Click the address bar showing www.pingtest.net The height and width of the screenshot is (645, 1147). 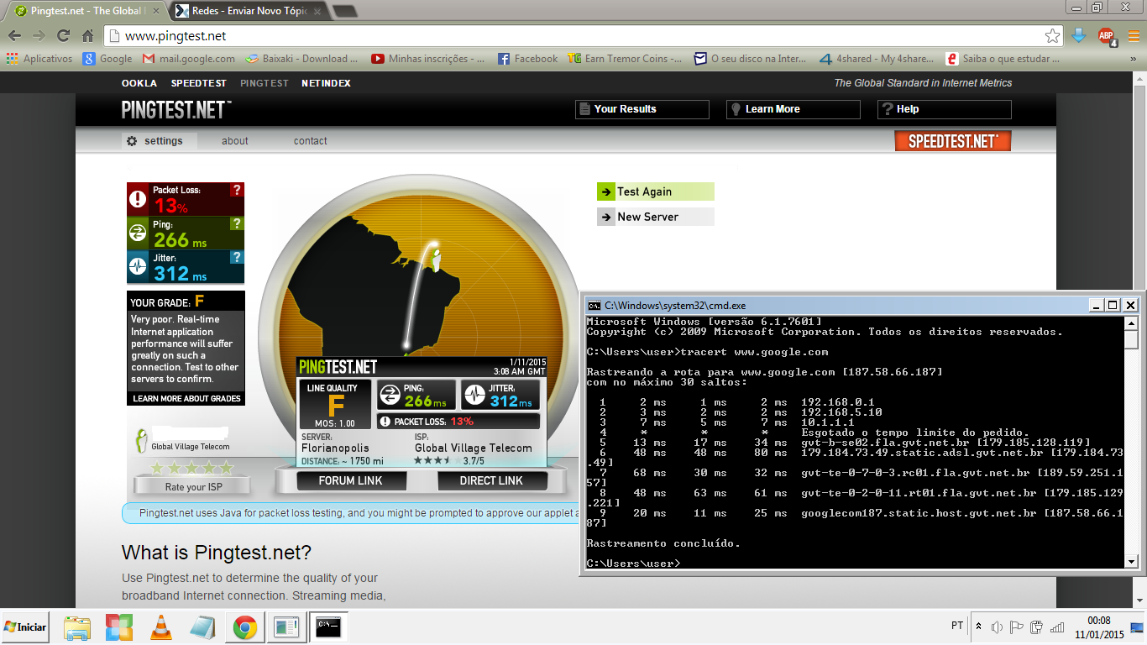tap(576, 36)
